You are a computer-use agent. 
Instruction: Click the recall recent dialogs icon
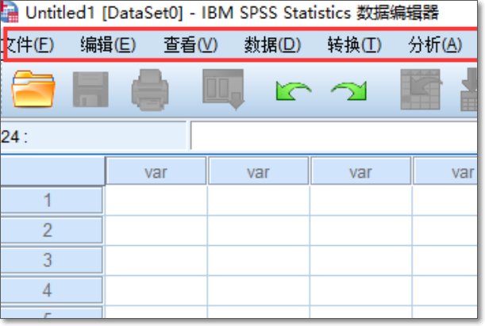pyautogui.click(x=223, y=89)
